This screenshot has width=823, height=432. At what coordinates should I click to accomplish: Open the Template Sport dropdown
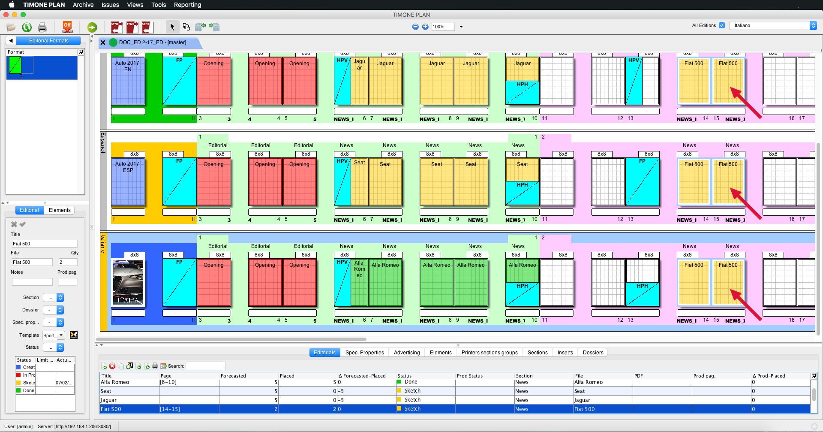[x=54, y=335]
